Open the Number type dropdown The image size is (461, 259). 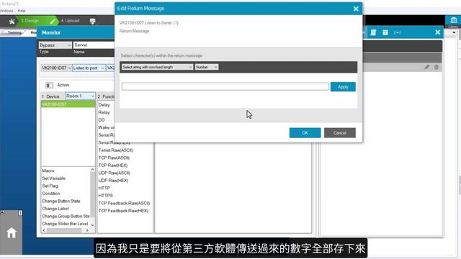(207, 67)
